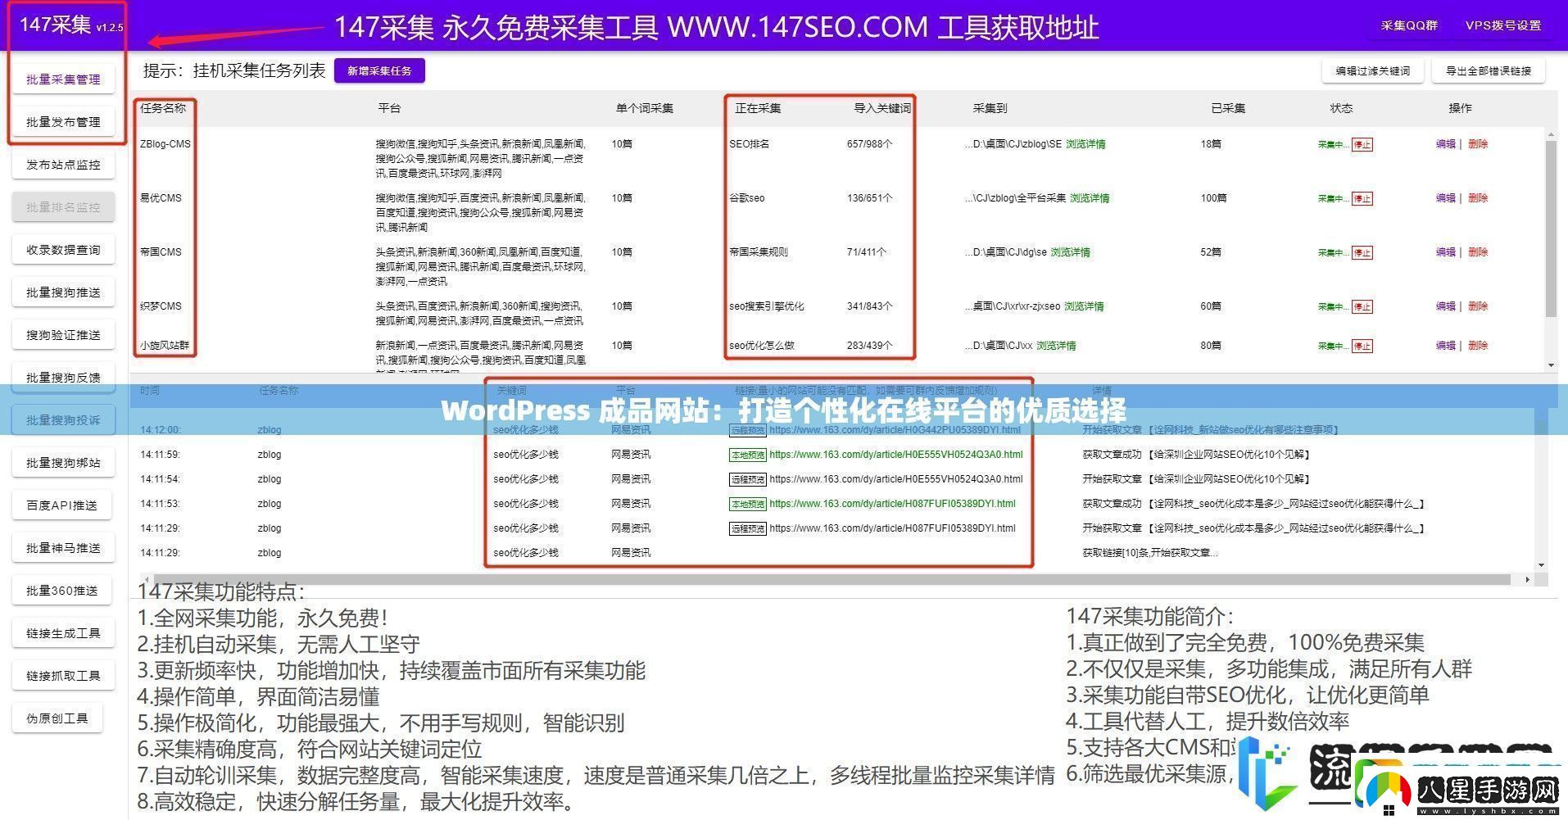1568x820 pixels.
Task: Click the 导入关键词 column header
Action: pos(882,108)
